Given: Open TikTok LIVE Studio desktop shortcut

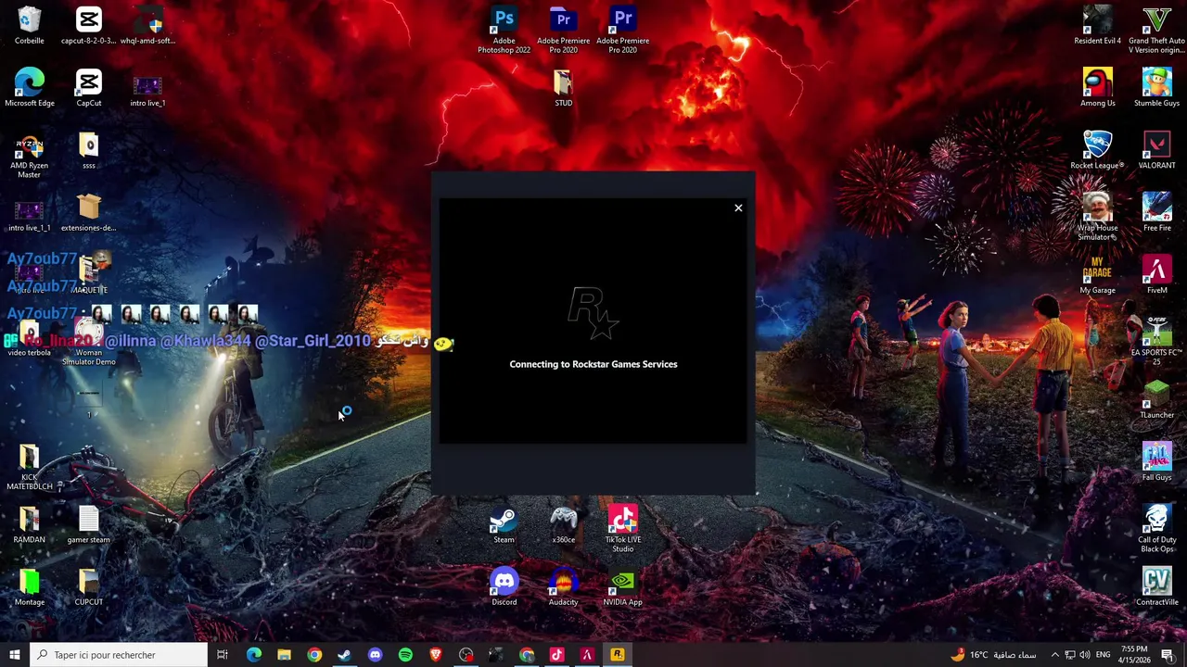Looking at the screenshot, I should 622,529.
